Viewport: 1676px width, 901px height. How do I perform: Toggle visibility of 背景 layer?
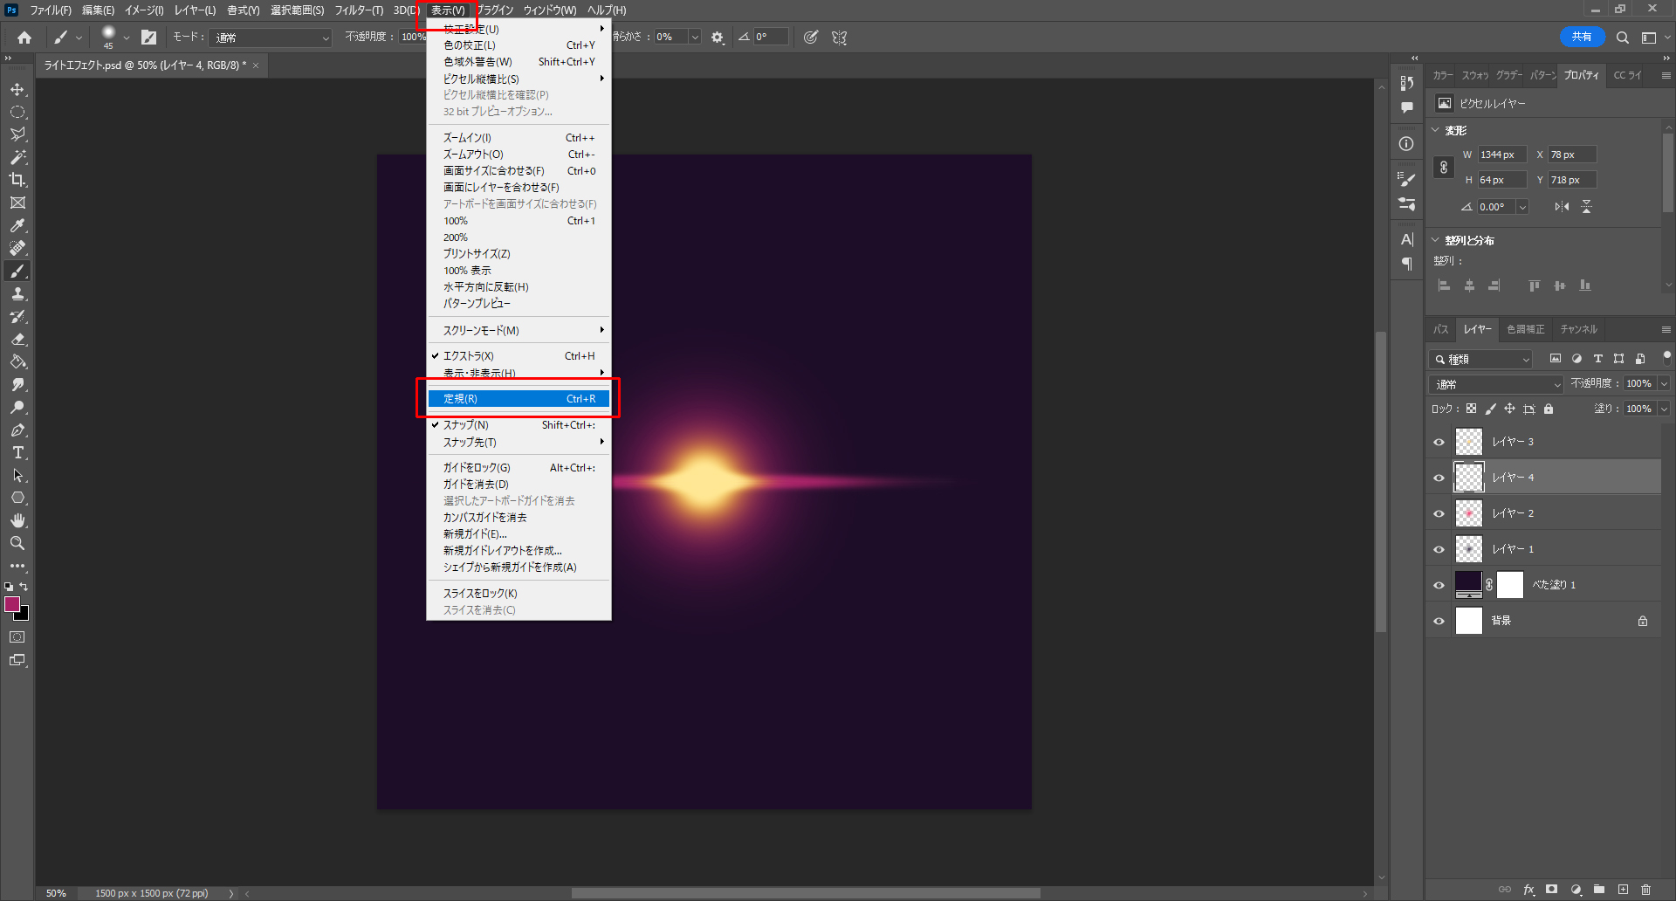[1439, 621]
